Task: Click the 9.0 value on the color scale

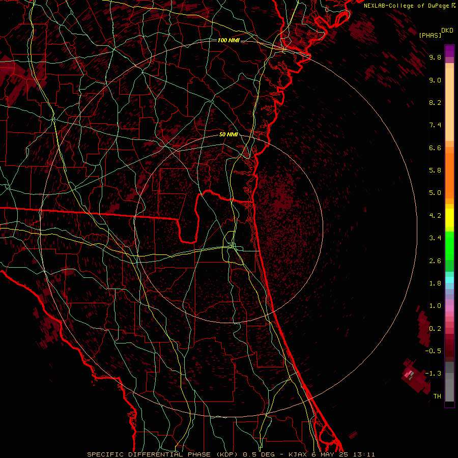Action: tap(435, 80)
